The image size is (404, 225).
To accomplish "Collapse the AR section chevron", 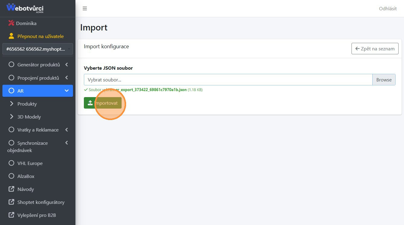I will 67,90.
